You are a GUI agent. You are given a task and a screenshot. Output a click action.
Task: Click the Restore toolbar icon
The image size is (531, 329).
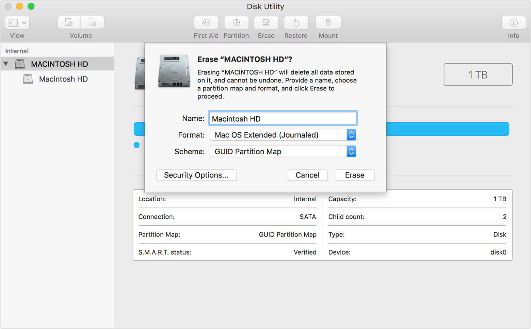pos(295,23)
